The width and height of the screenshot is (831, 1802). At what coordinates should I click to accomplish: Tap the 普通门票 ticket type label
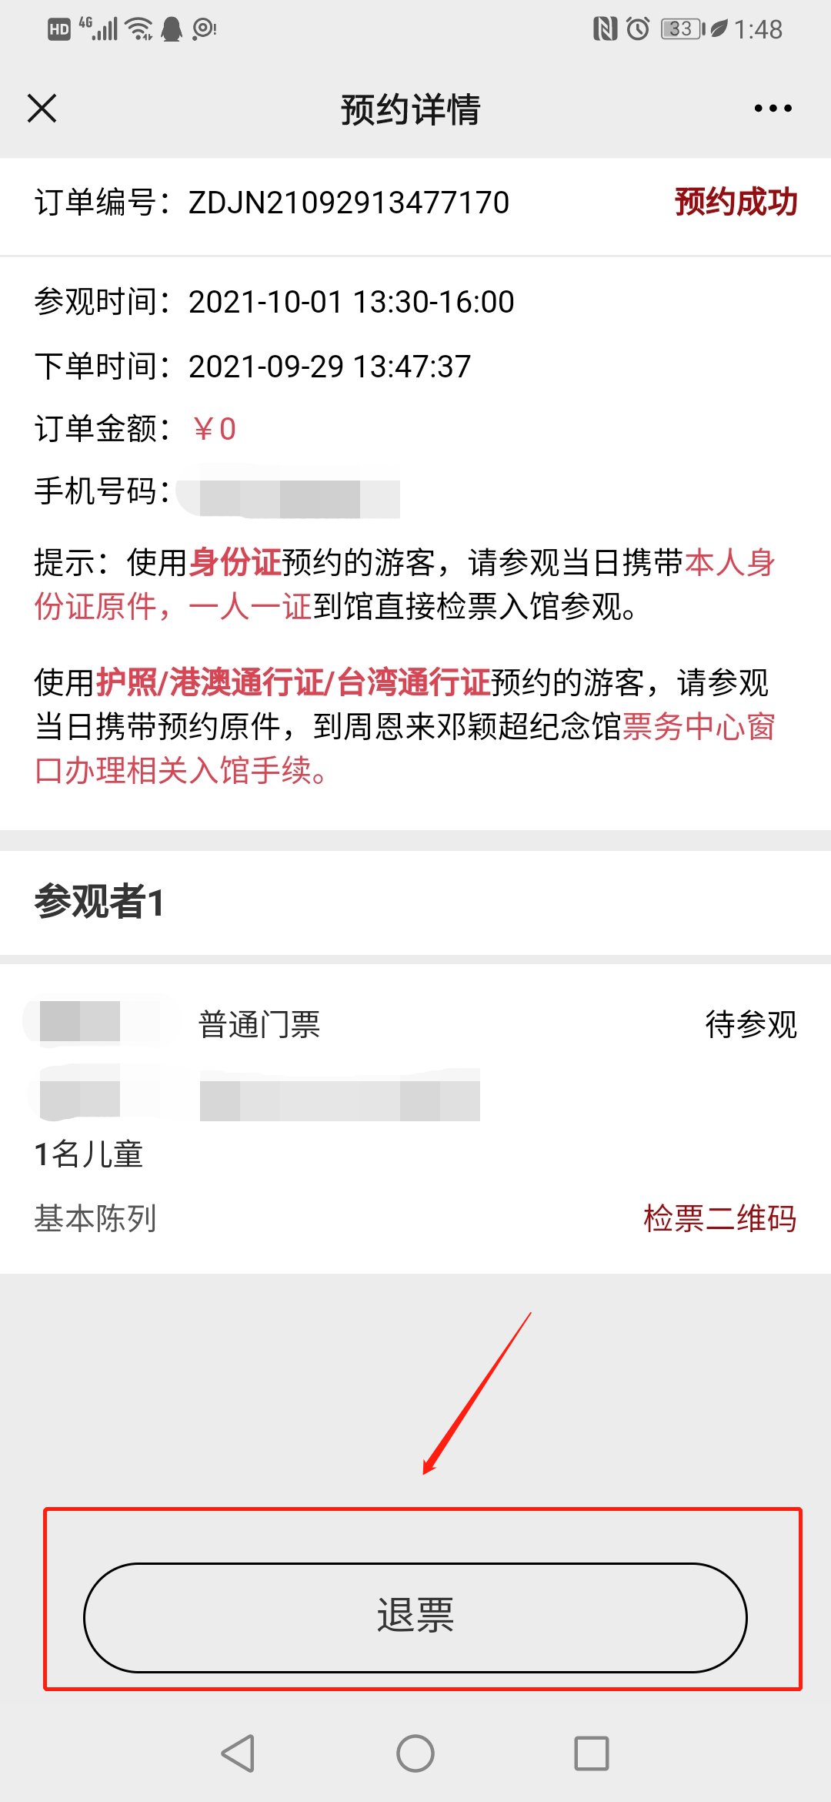[x=259, y=1025]
